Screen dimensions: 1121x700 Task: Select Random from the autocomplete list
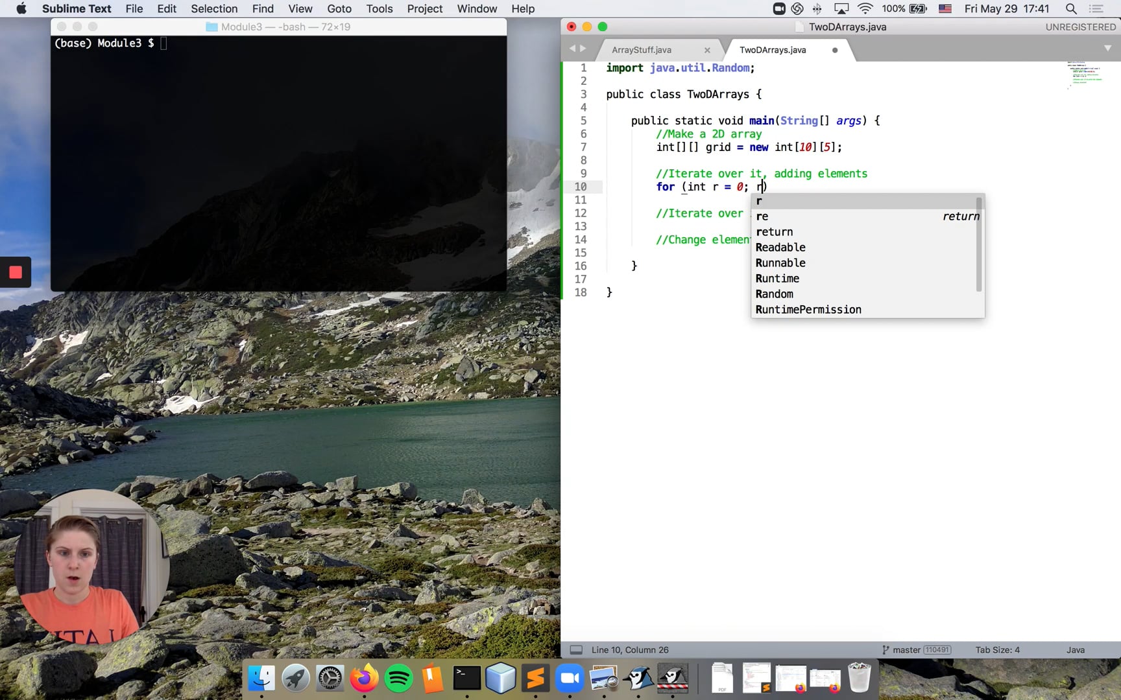point(774,294)
